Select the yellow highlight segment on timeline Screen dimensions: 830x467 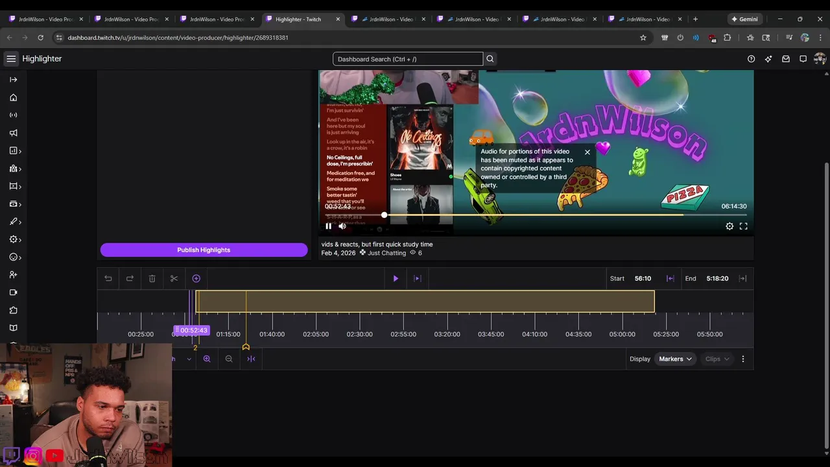tap(425, 302)
